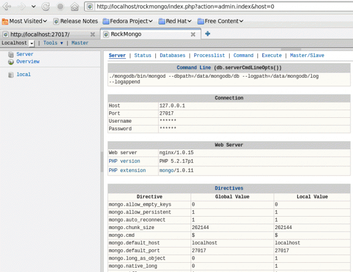Click the site identity icon in address bar
This screenshot has width=353, height=272.
(x=90, y=7)
